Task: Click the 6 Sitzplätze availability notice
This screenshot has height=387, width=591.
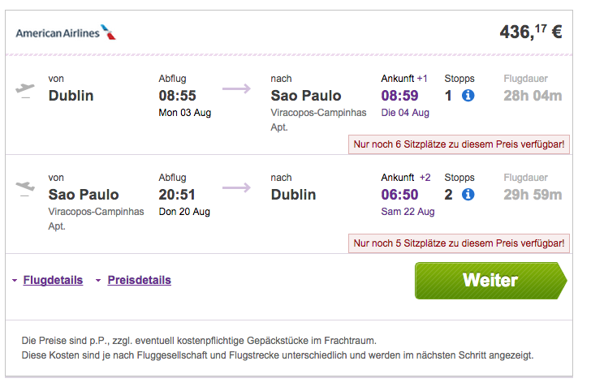Action: click(459, 144)
